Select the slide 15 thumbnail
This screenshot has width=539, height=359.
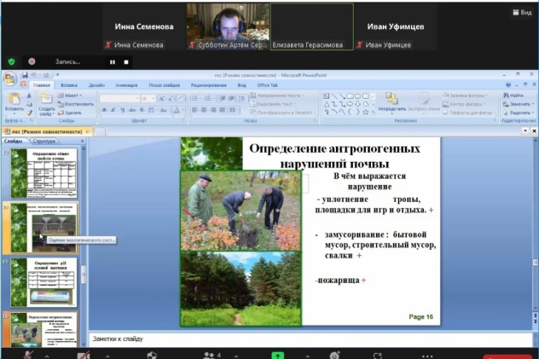44,282
